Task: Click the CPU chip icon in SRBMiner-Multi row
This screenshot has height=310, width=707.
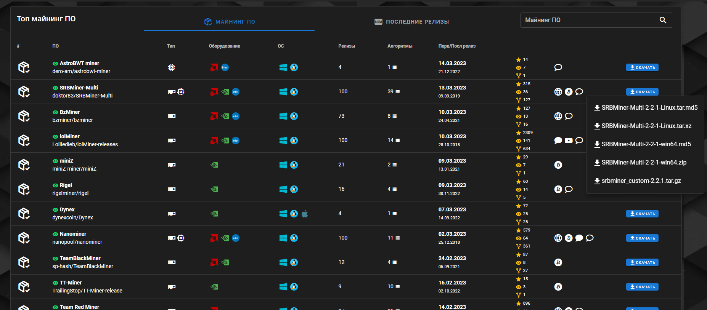Action: 181,92
